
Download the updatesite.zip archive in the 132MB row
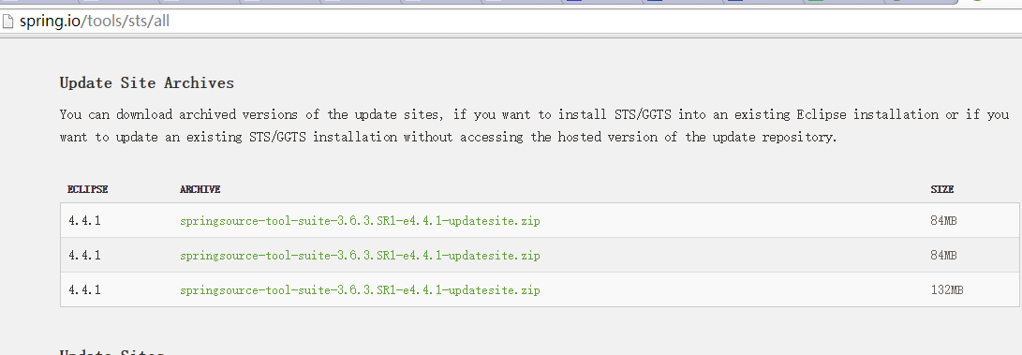360,289
